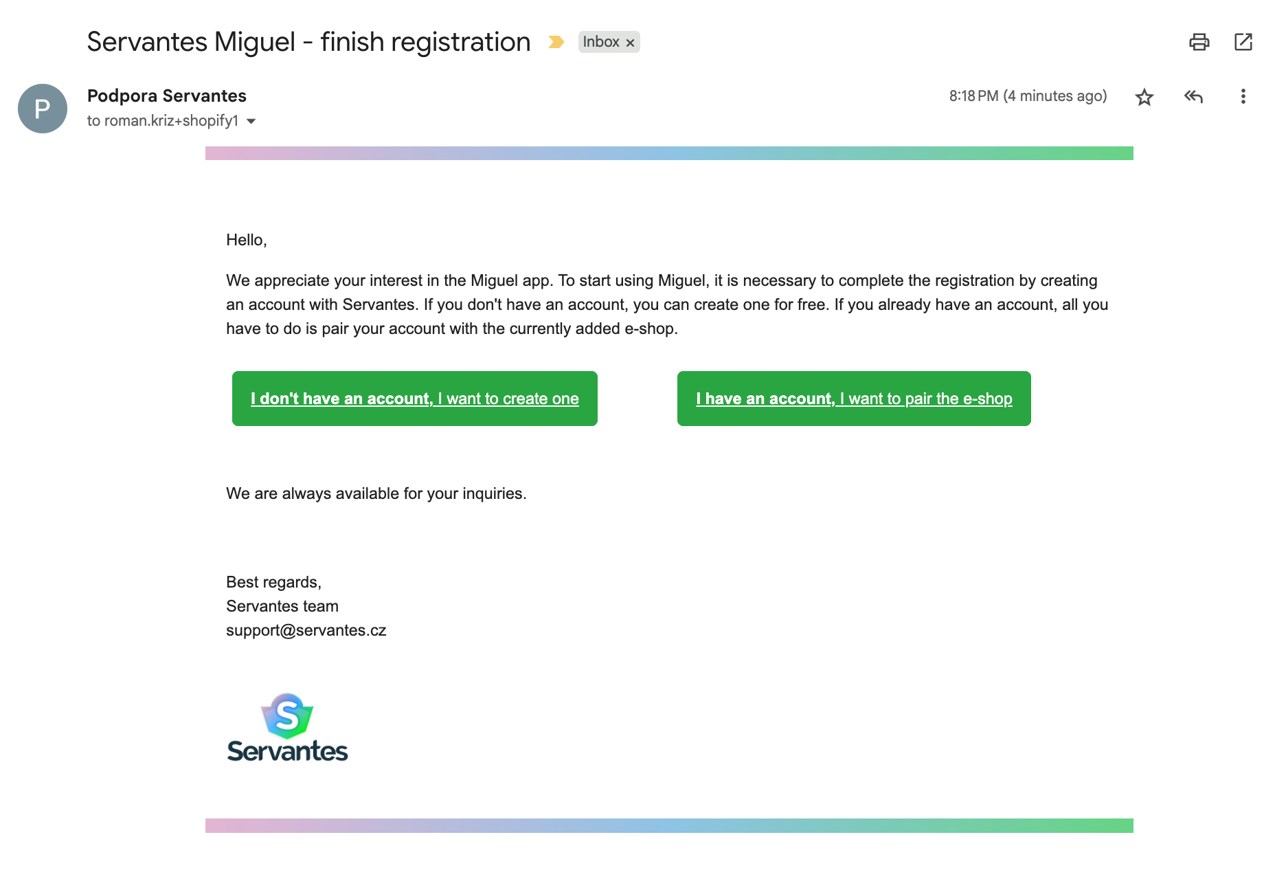Image resolution: width=1275 pixels, height=870 pixels.
Task: Click the sender name Podpora Servantes
Action: tap(166, 96)
